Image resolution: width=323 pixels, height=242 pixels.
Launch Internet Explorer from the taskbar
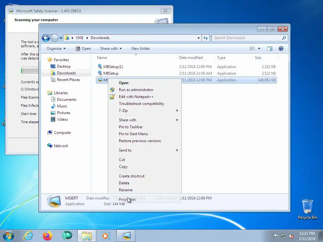click(28, 236)
